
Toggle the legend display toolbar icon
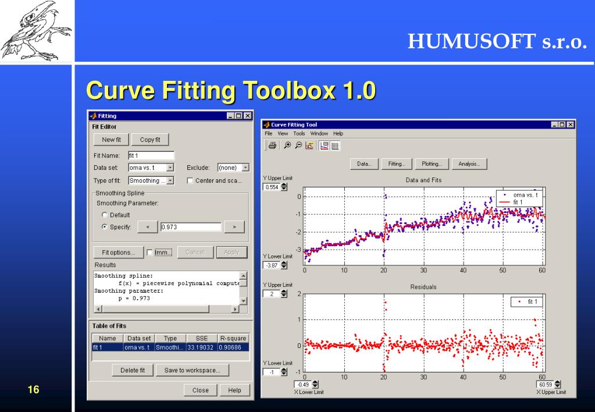click(x=324, y=145)
